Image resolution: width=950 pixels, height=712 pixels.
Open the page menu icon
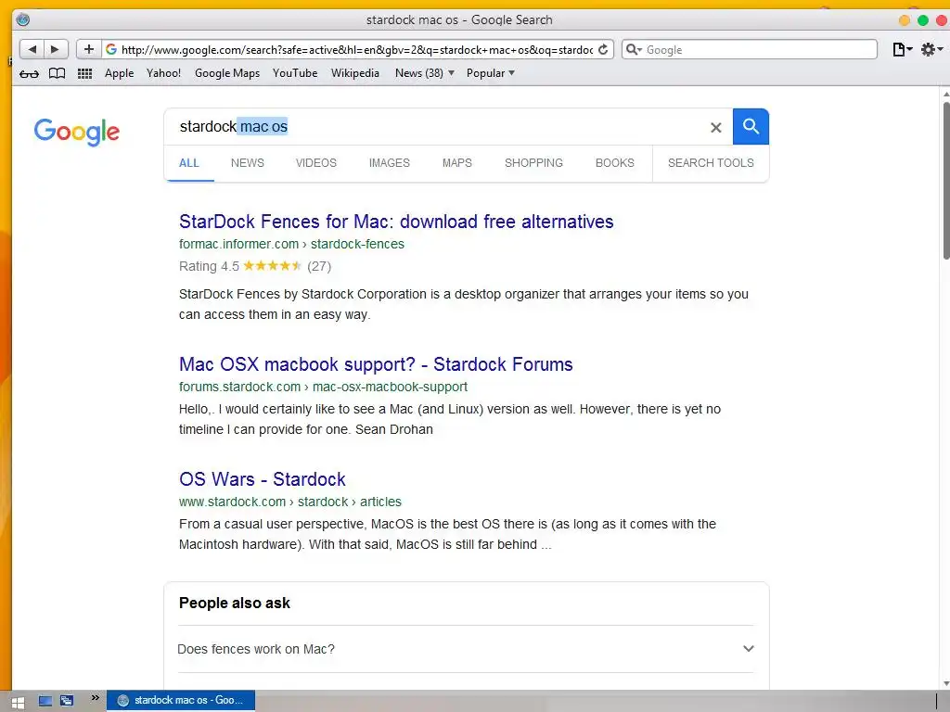[x=902, y=50]
